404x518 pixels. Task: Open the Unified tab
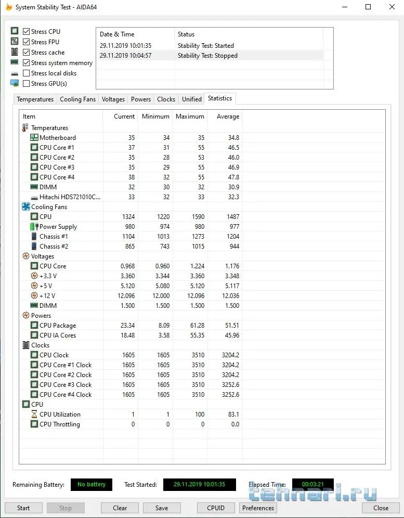click(191, 99)
